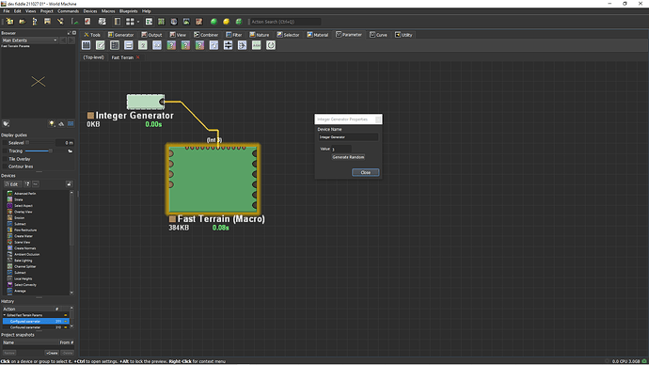Toggle the Integer Generator enable square
The image size is (649, 365).
pyautogui.click(x=90, y=116)
